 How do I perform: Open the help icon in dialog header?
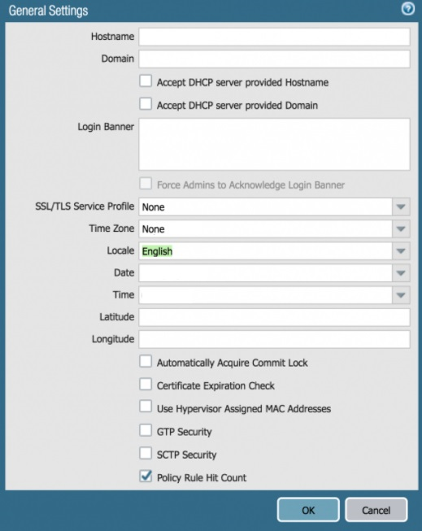click(408, 9)
